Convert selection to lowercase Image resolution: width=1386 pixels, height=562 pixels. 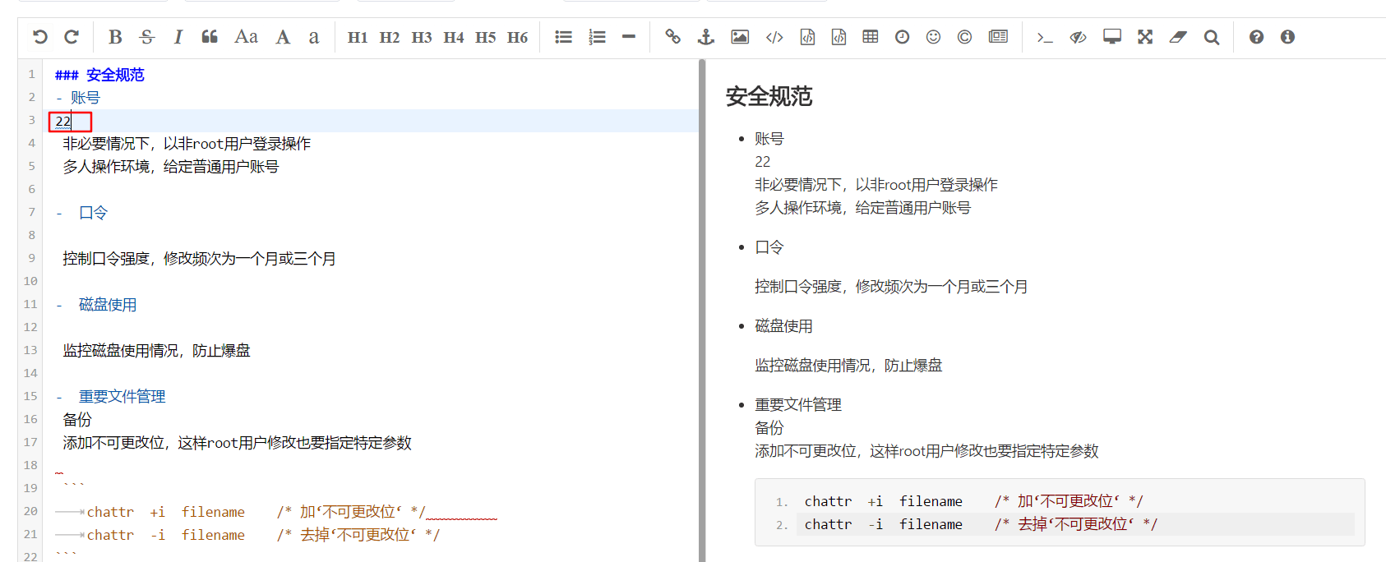point(313,37)
